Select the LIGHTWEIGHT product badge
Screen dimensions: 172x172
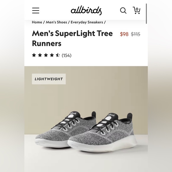[49, 79]
